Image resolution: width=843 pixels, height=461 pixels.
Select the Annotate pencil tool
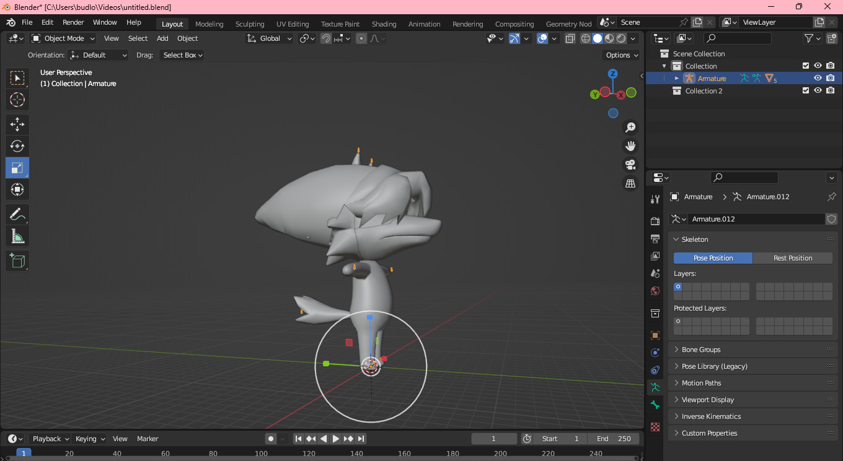click(17, 215)
